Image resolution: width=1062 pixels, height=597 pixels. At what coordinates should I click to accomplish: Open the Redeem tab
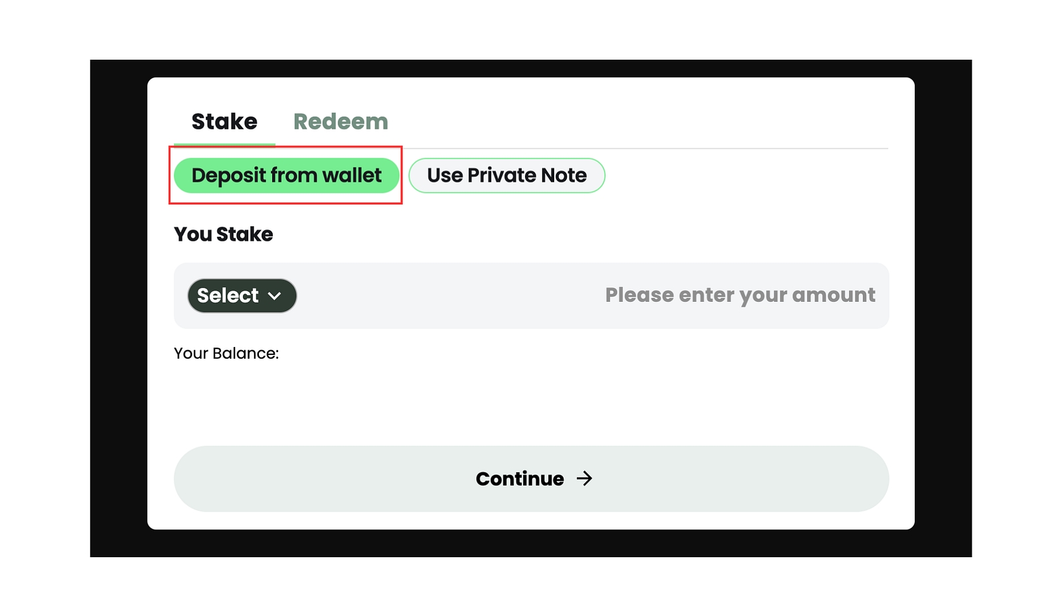[341, 122]
